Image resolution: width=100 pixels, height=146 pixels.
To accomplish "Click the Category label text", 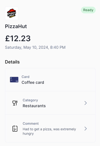I will [x=30, y=100].
